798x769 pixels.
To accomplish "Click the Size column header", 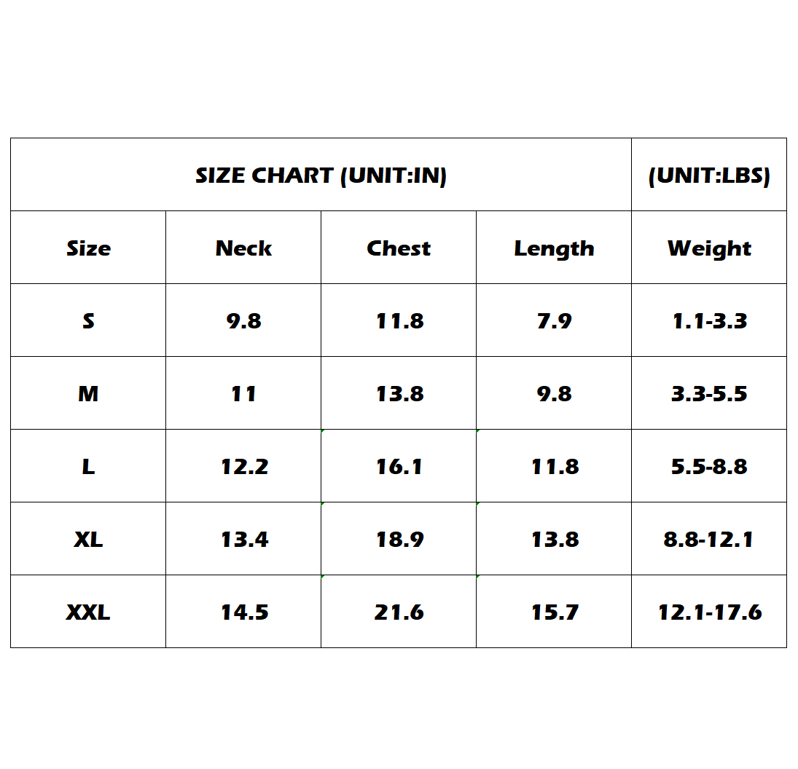I will click(x=88, y=248).
